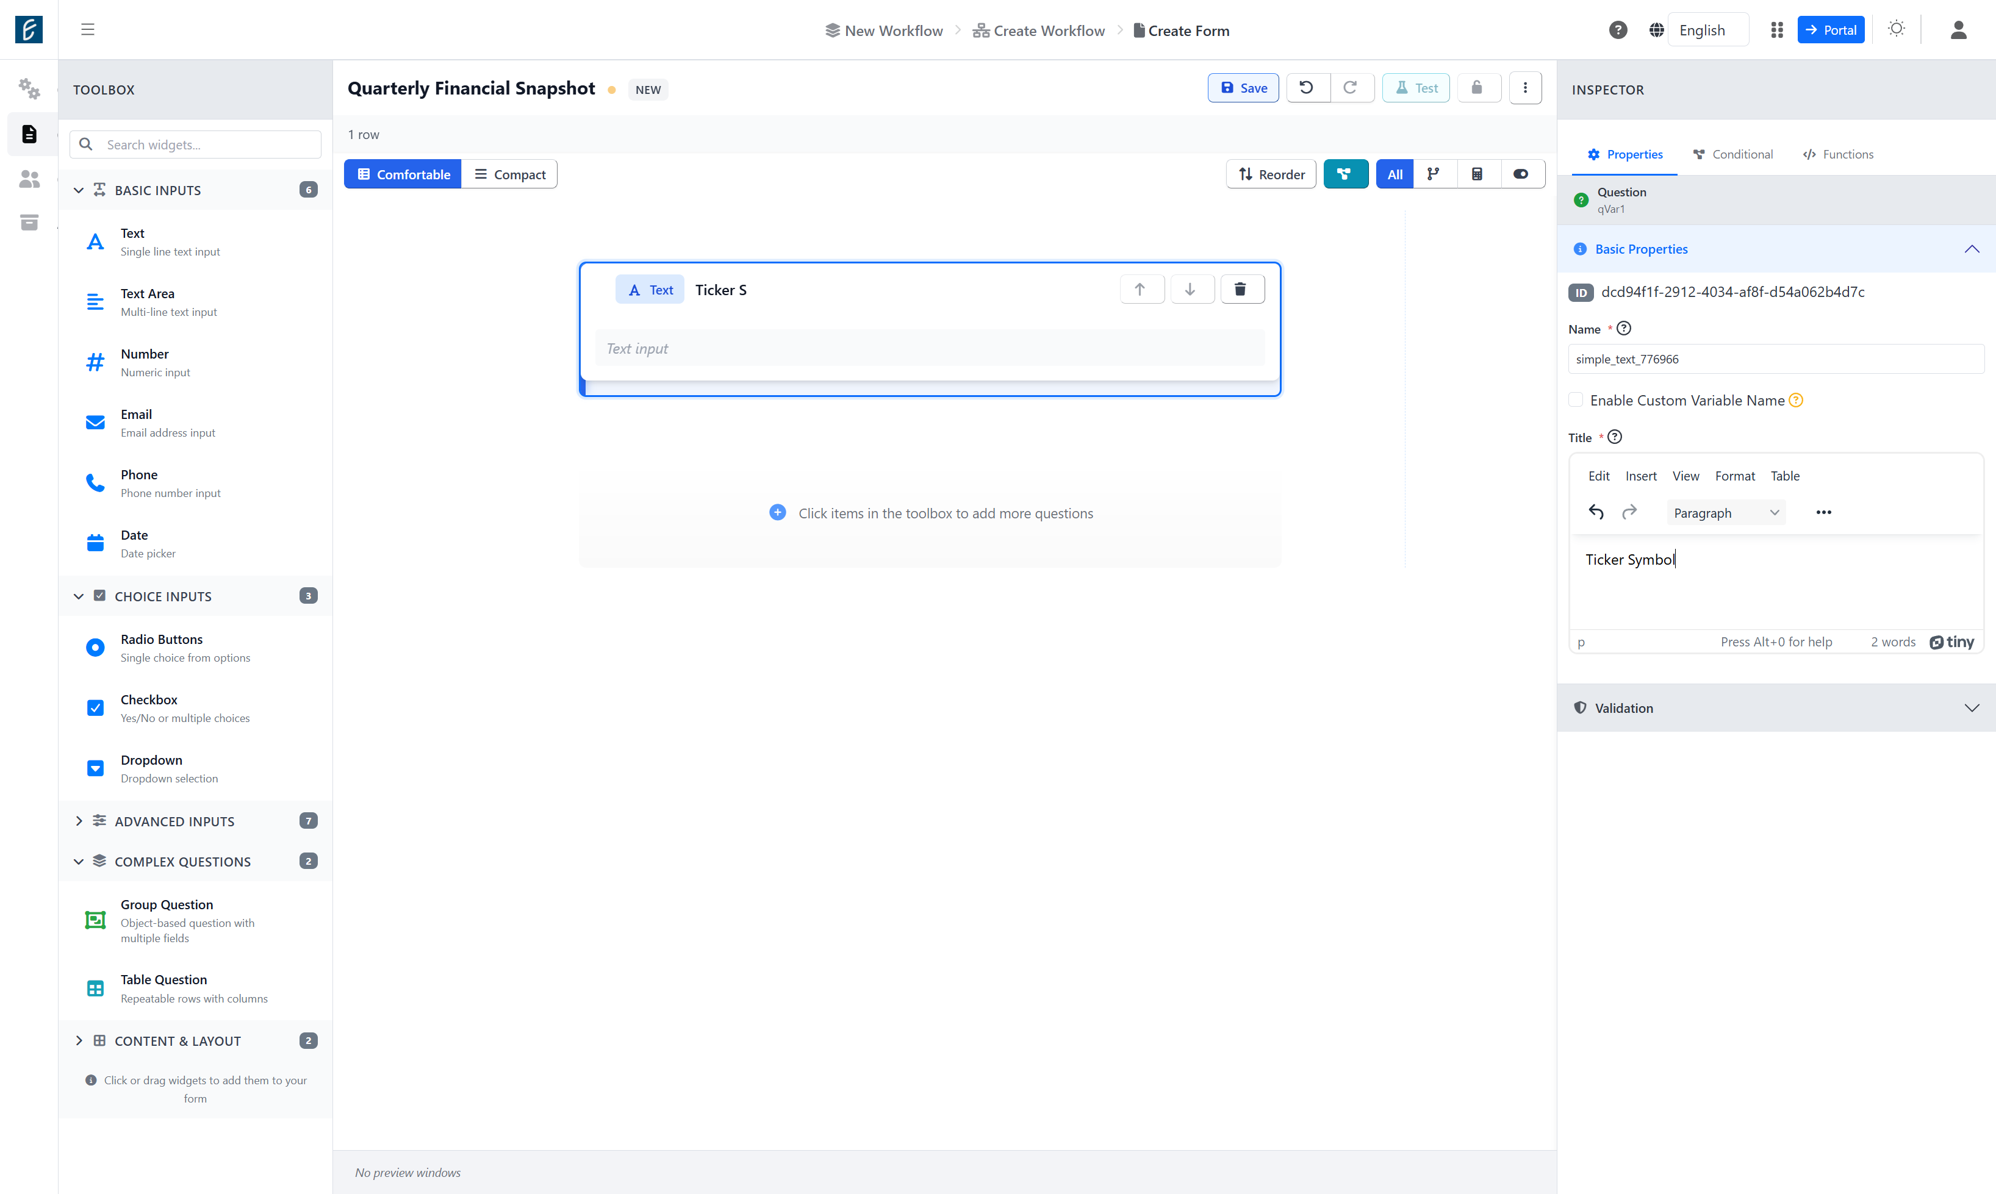Collapse the Basic Properties panel
The image size is (1996, 1194).
point(1776,249)
